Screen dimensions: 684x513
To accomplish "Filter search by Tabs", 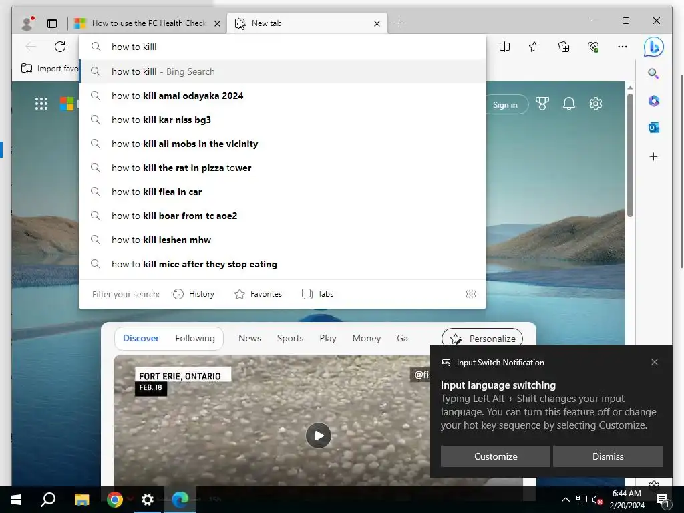I will point(317,294).
